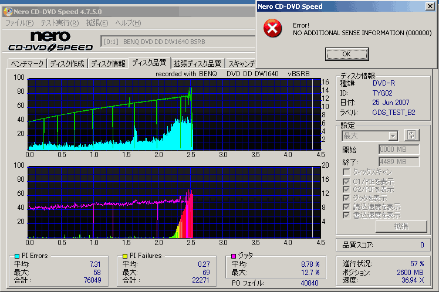Toggle the C2/PIFを表示 checkbox

(346, 189)
